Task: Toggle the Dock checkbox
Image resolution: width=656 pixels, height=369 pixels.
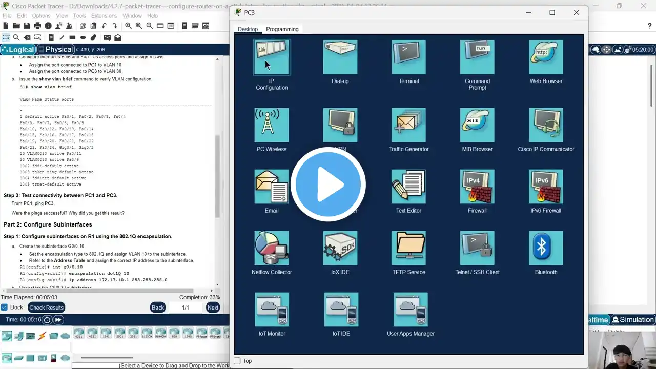Action: (x=5, y=307)
